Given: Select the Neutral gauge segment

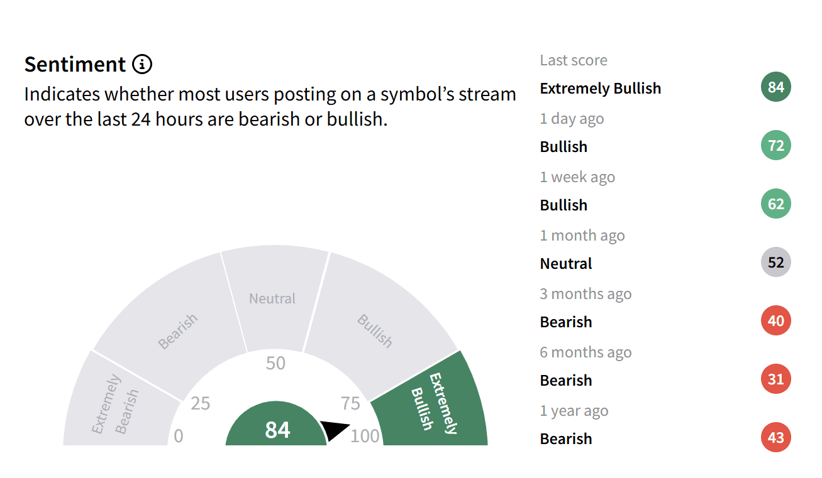Looking at the screenshot, I should coord(274,298).
